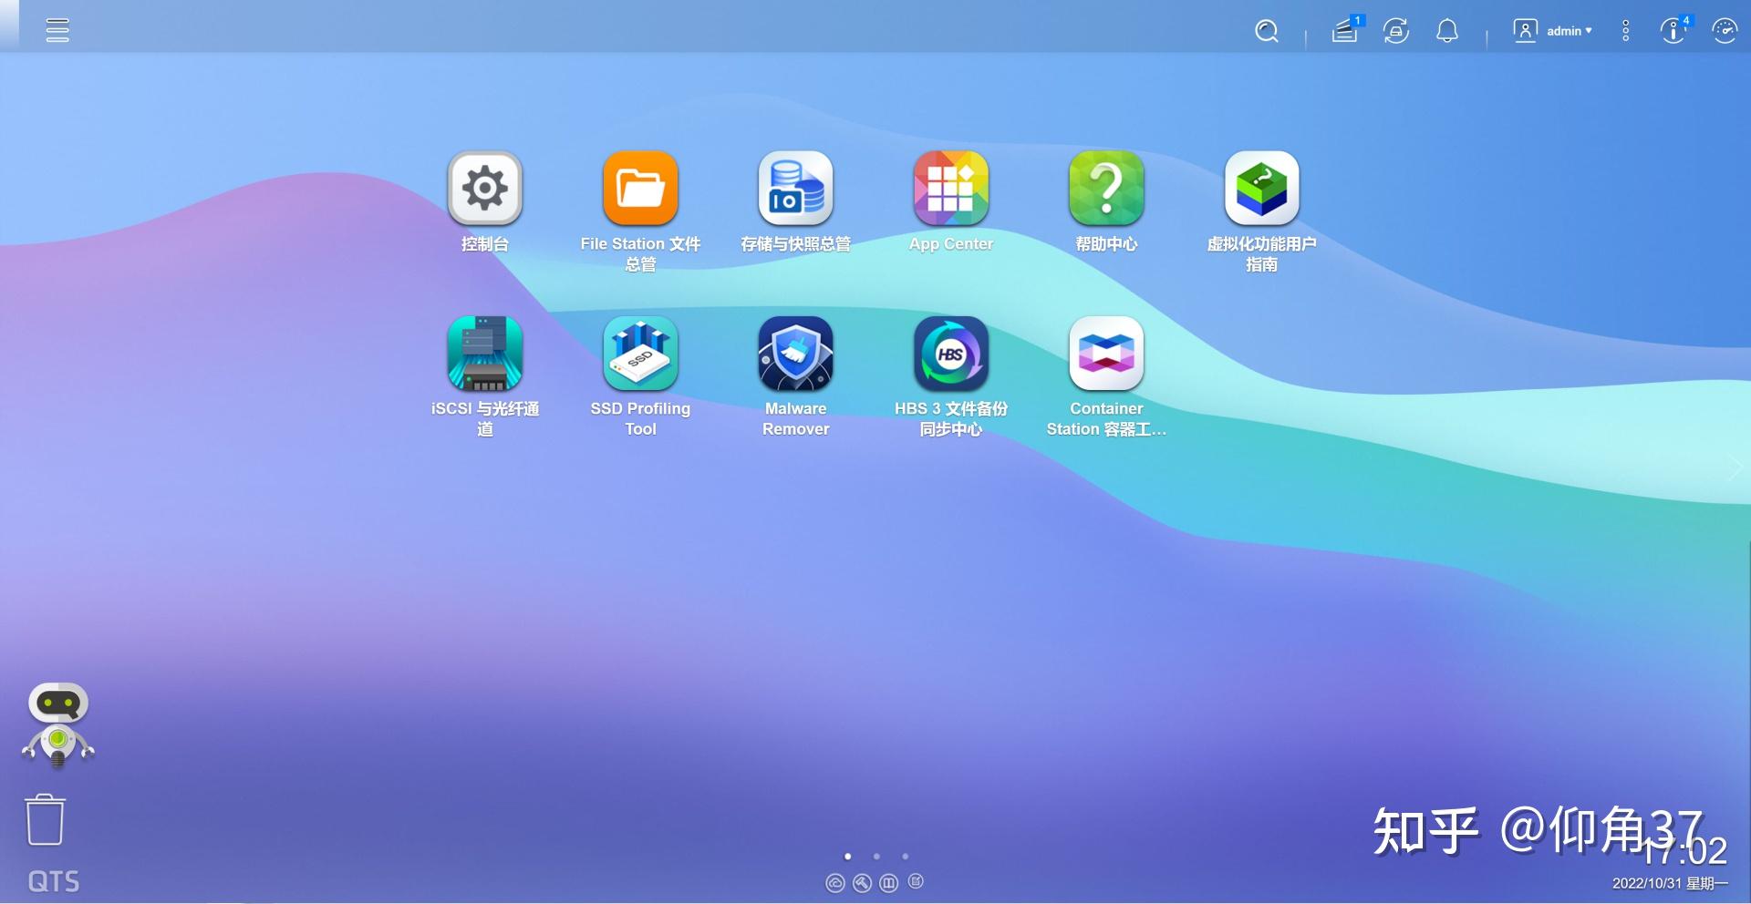Open HBS 3 文件备份同步中心
Viewport: 1751px width, 904px height.
(x=951, y=353)
